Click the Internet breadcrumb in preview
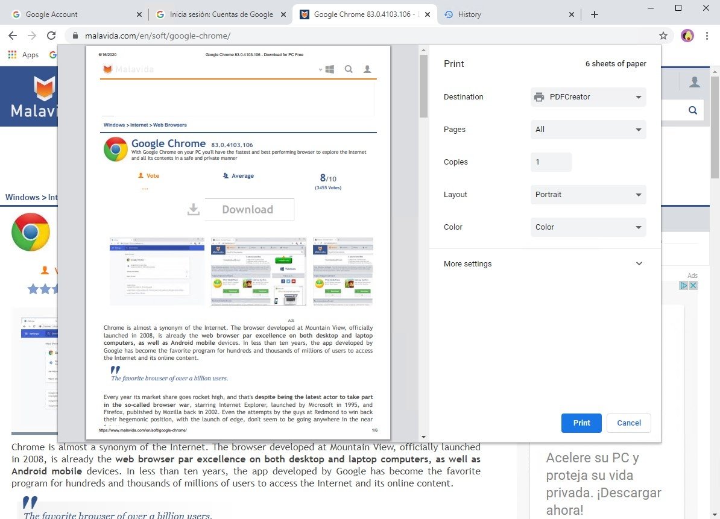720x519 pixels. coord(139,125)
